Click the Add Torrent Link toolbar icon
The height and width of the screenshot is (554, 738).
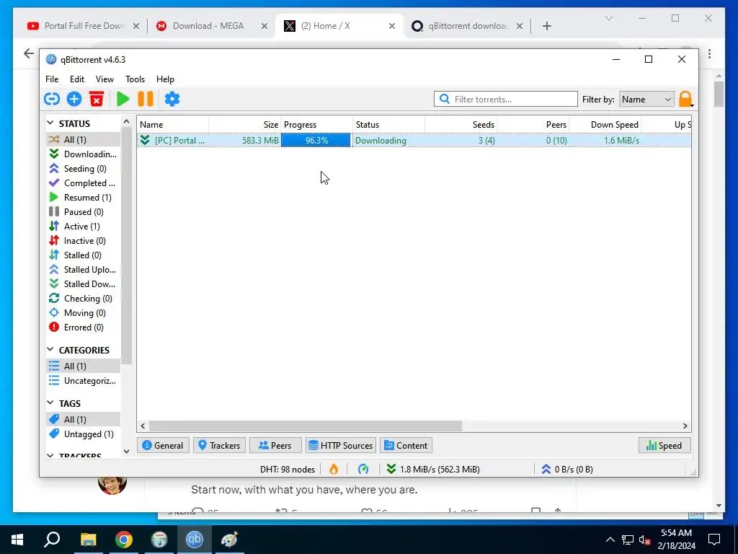(x=52, y=99)
